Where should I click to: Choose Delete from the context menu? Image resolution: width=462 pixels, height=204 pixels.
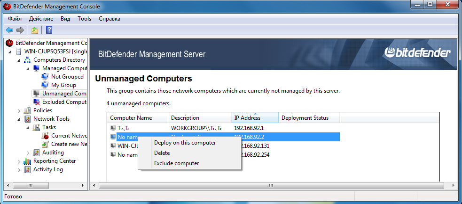190,153
